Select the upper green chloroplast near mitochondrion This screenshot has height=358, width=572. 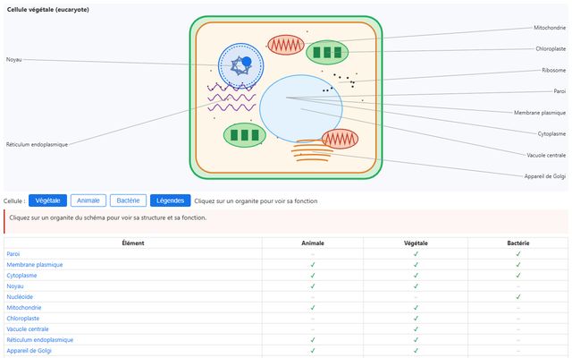pyautogui.click(x=327, y=52)
